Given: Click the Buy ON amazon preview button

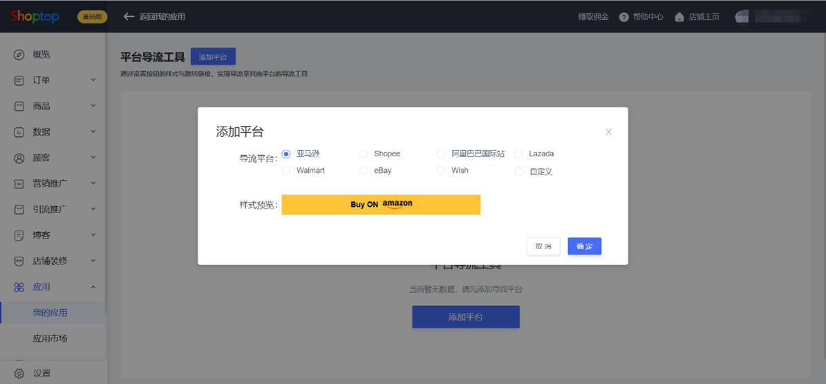Looking at the screenshot, I should coord(381,205).
